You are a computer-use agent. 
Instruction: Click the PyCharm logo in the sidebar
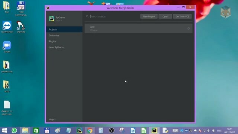tap(52, 19)
